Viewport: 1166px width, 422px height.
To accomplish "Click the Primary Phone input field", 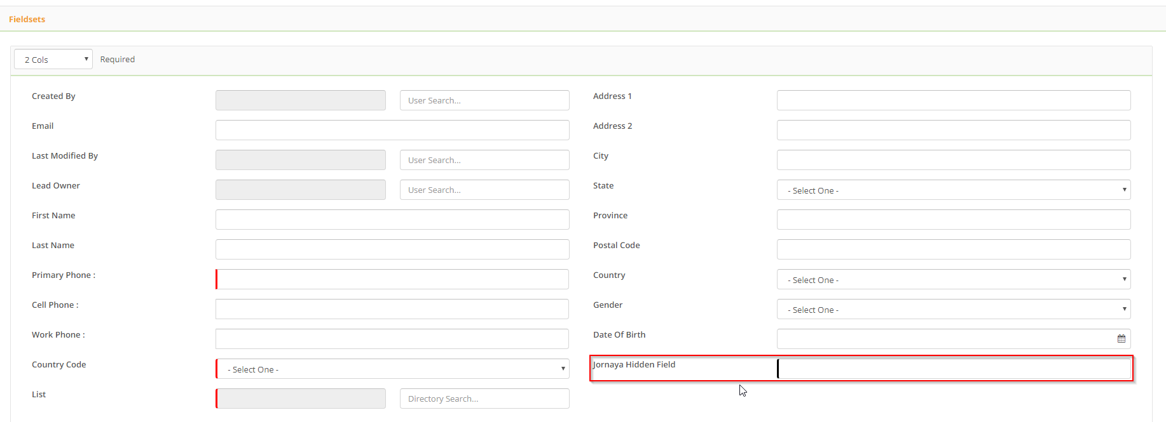I will [392, 279].
